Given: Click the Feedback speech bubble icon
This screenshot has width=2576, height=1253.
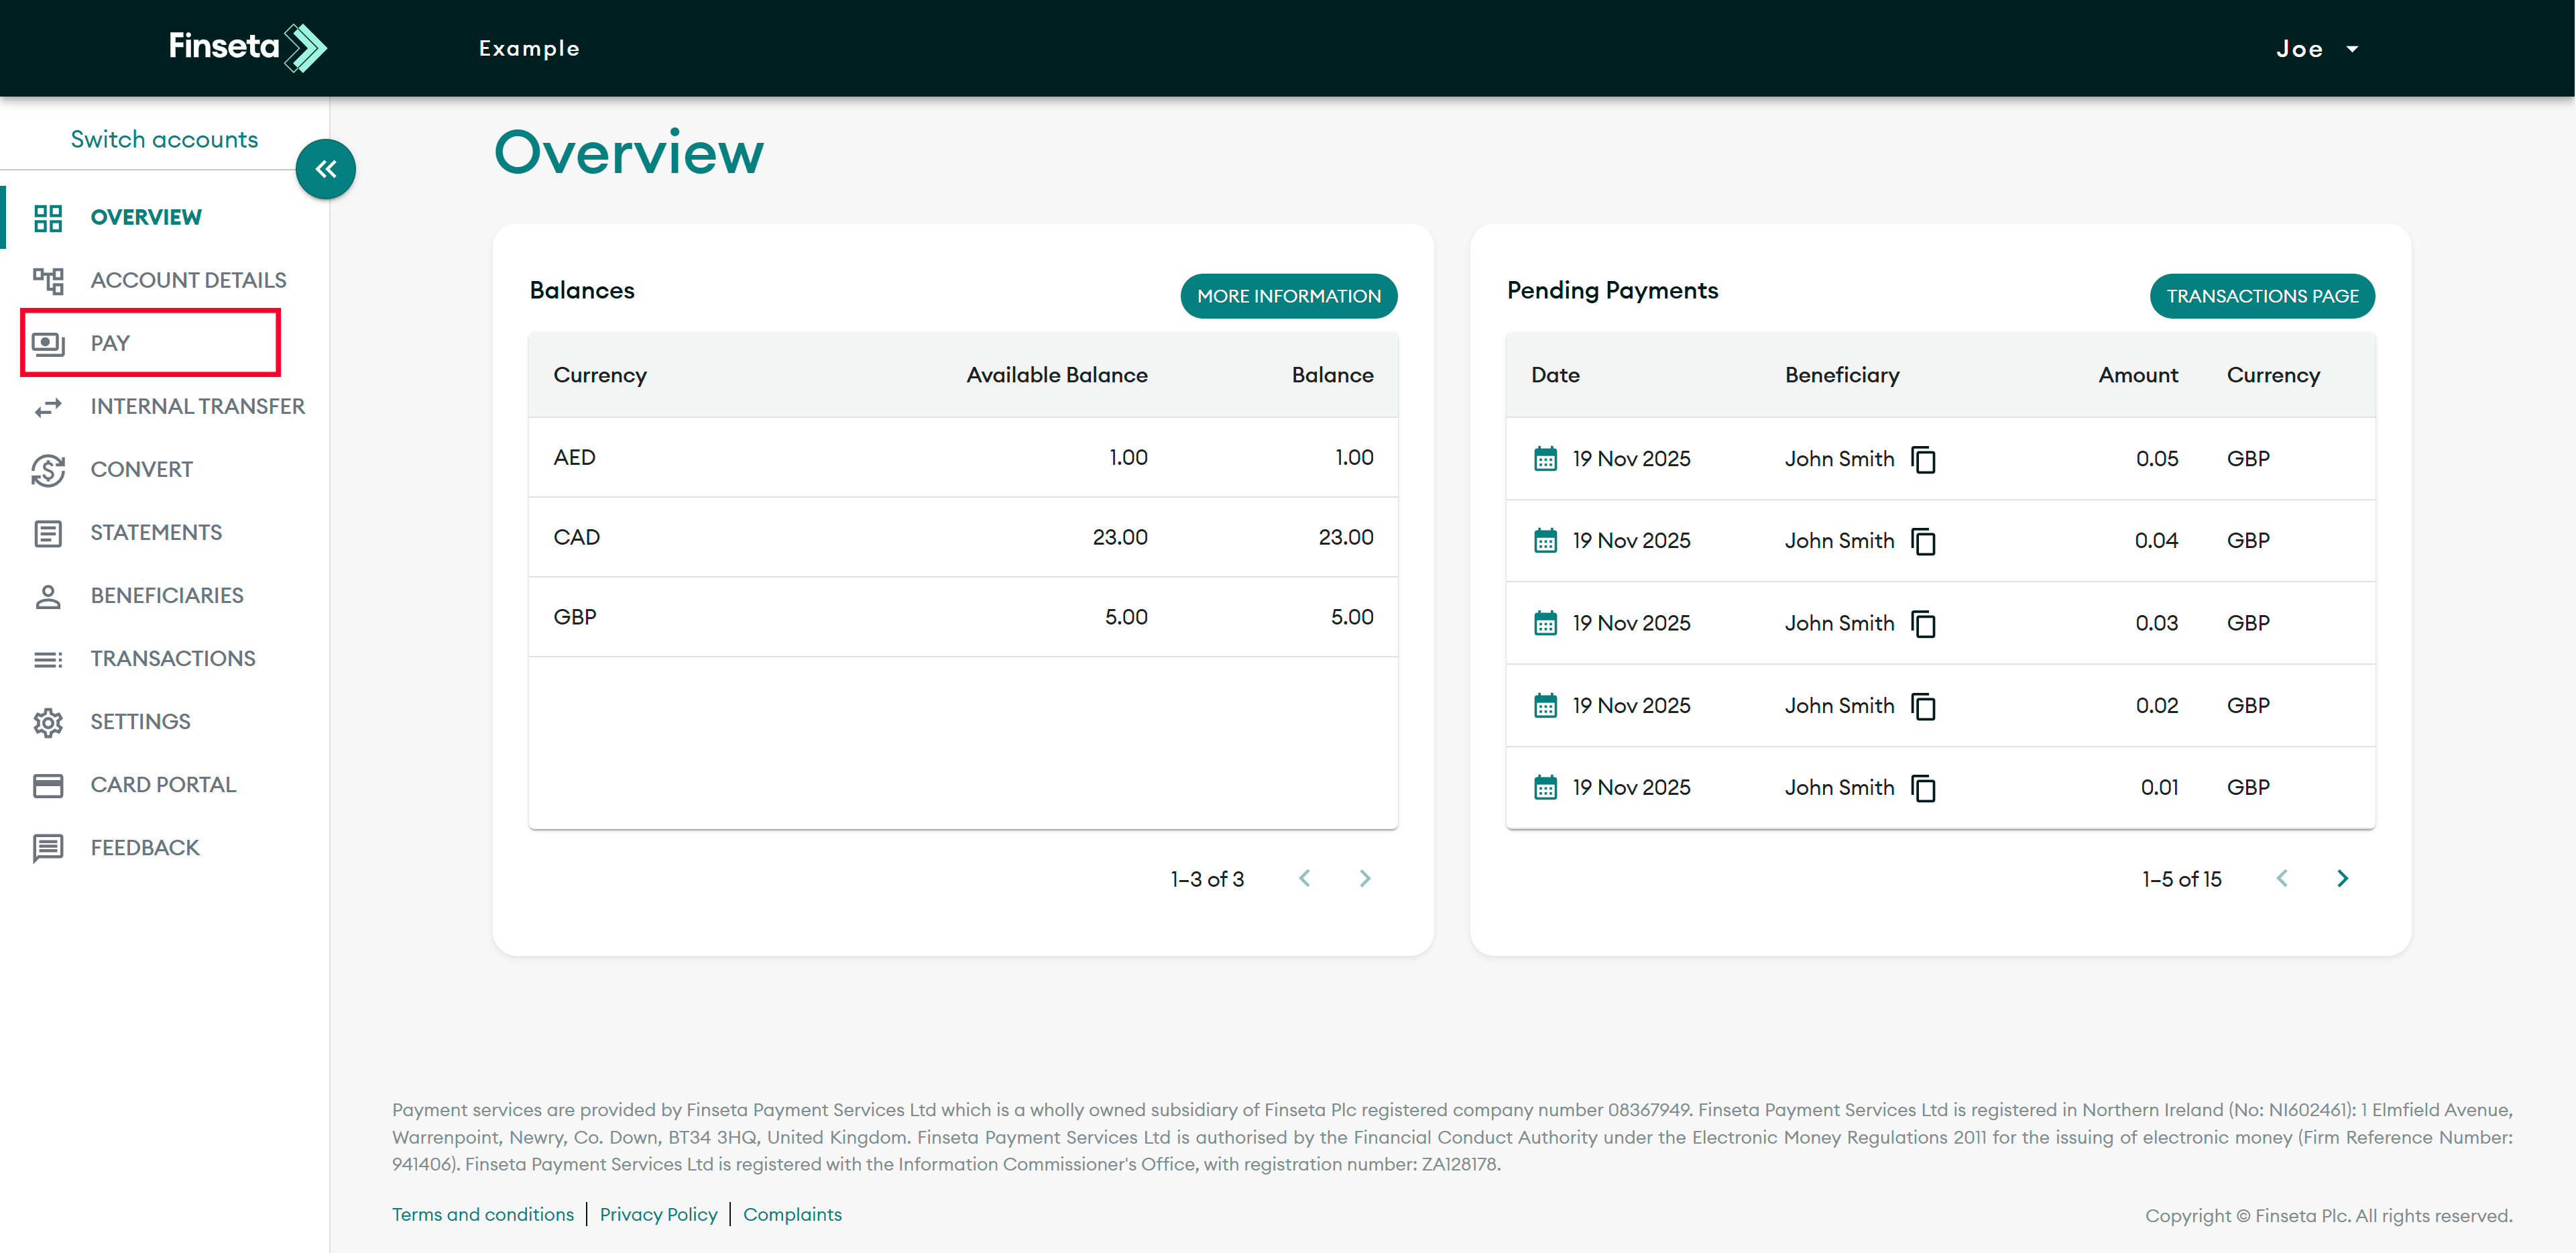Looking at the screenshot, I should 48,848.
